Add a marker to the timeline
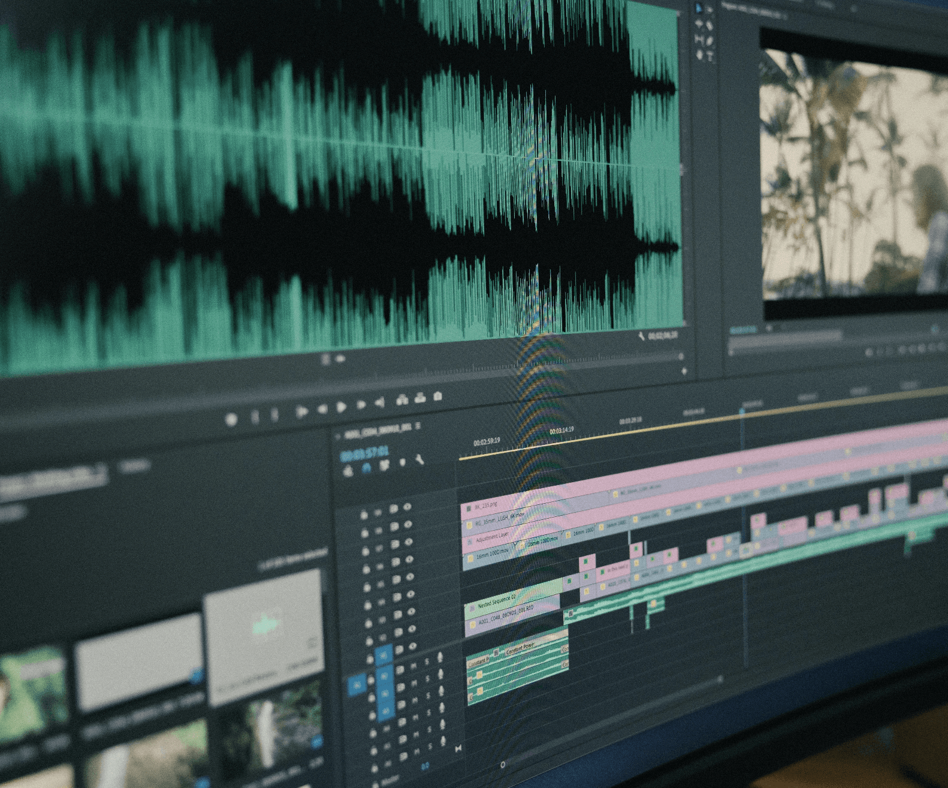Viewport: 948px width, 788px height. (402, 462)
